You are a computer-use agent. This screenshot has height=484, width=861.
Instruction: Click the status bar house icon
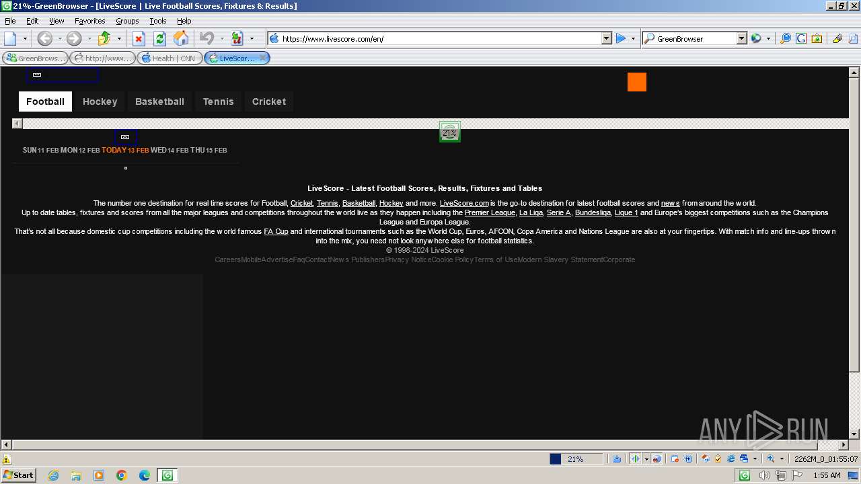pyautogui.click(x=706, y=459)
